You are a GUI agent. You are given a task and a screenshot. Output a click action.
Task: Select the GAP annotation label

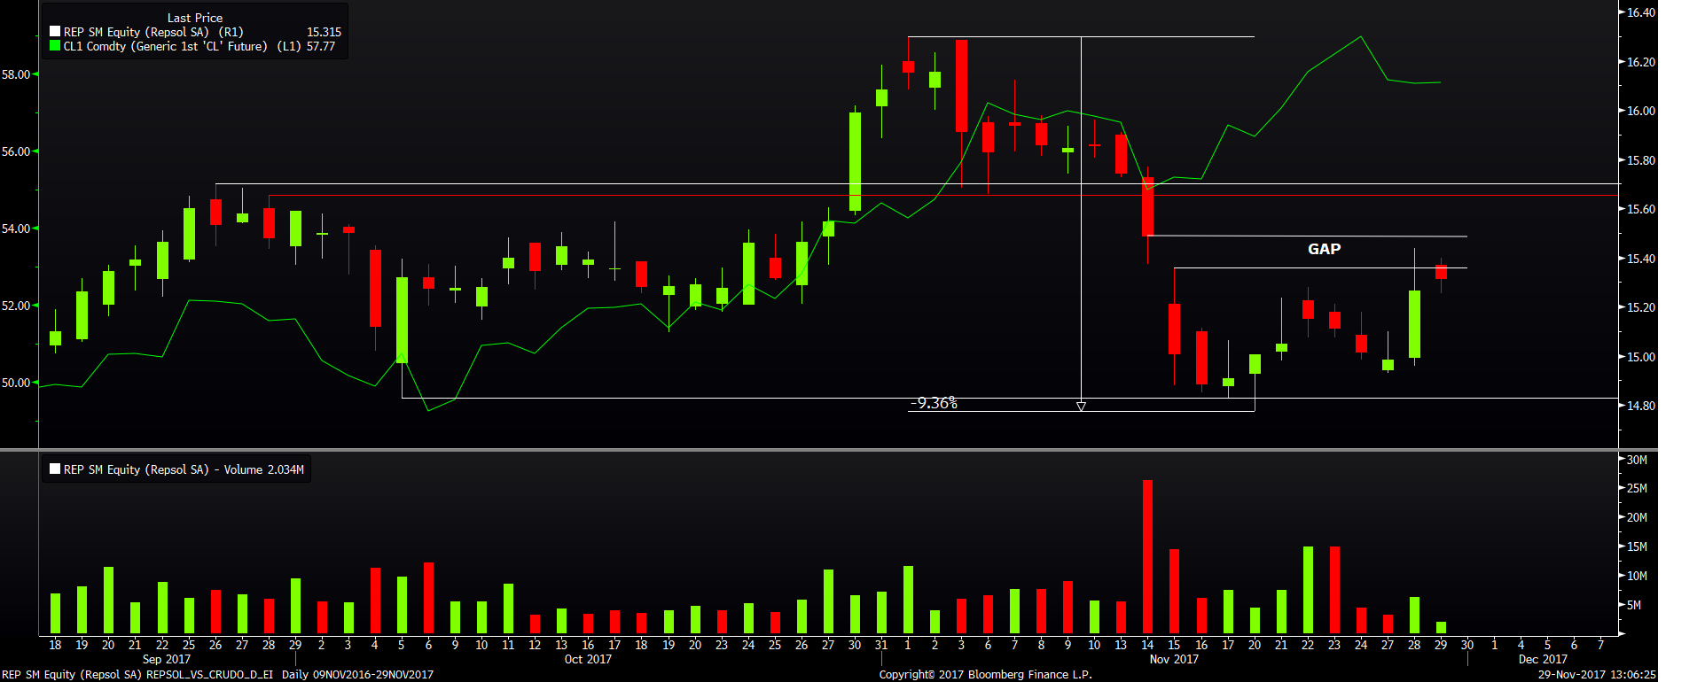(1324, 249)
